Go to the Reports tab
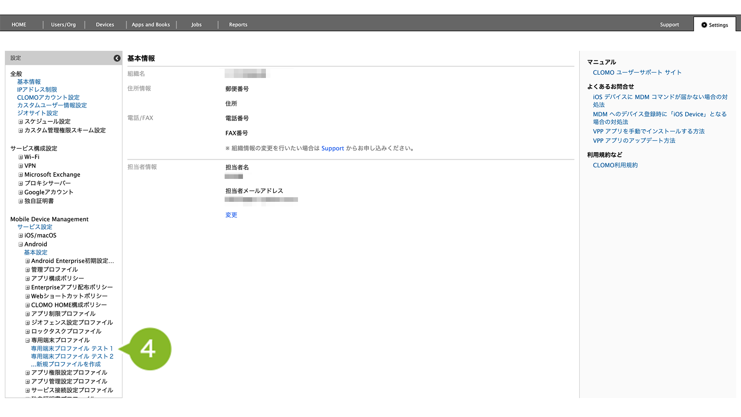This screenshot has height=417, width=741. [x=238, y=25]
